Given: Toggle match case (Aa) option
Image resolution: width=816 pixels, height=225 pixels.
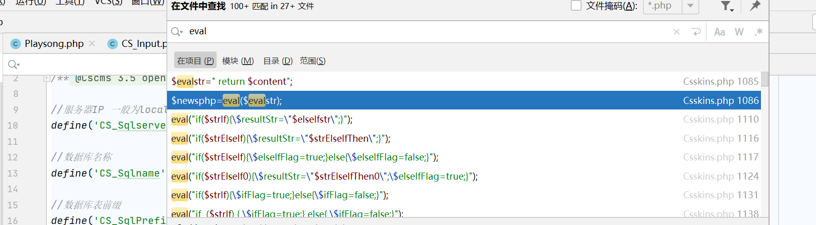Looking at the screenshot, I should (x=720, y=32).
